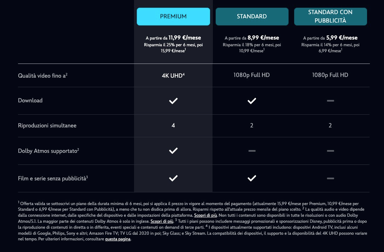Select the STANDARD CON PUBBLICITÀ plan
The image size is (384, 252).
pyautogui.click(x=330, y=16)
